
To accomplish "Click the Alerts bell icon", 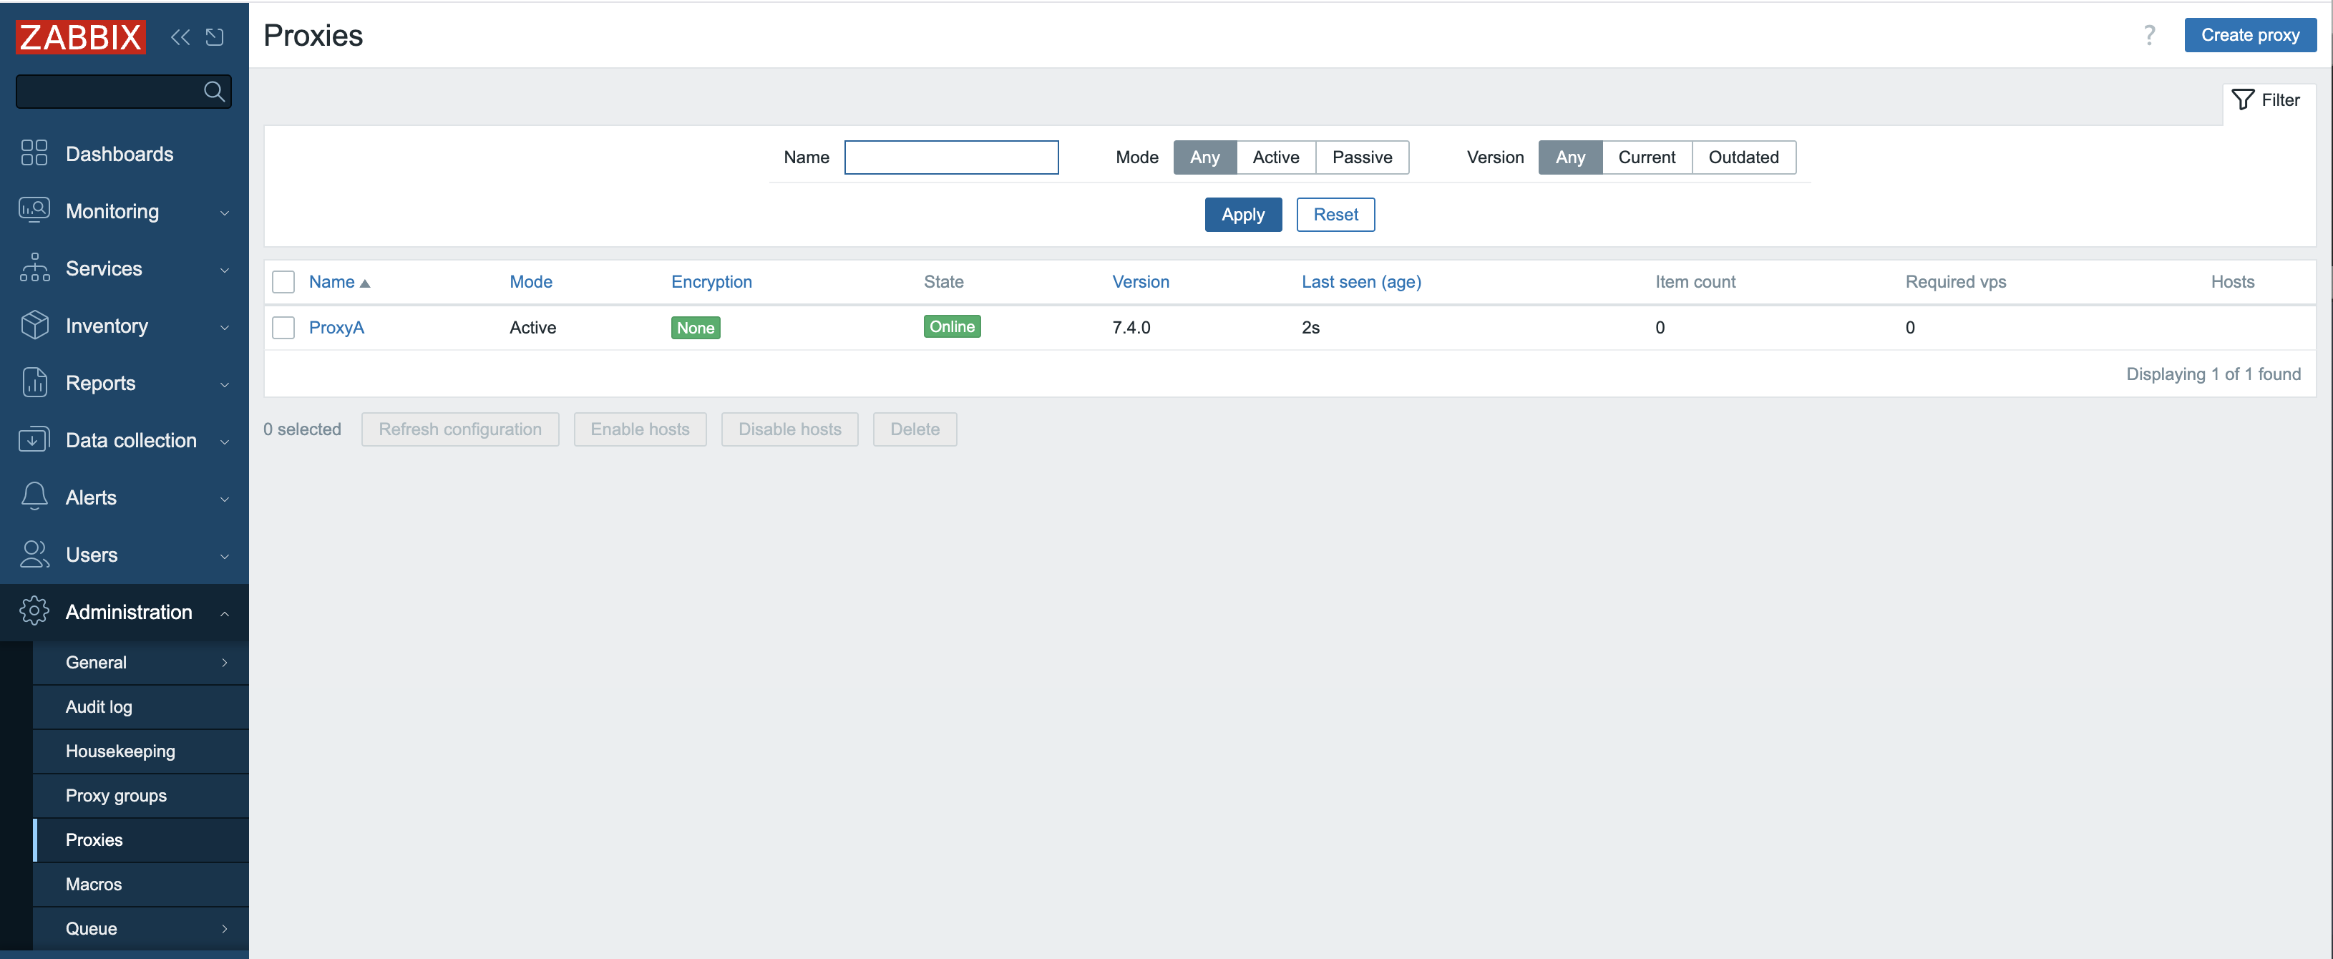I will coord(34,496).
